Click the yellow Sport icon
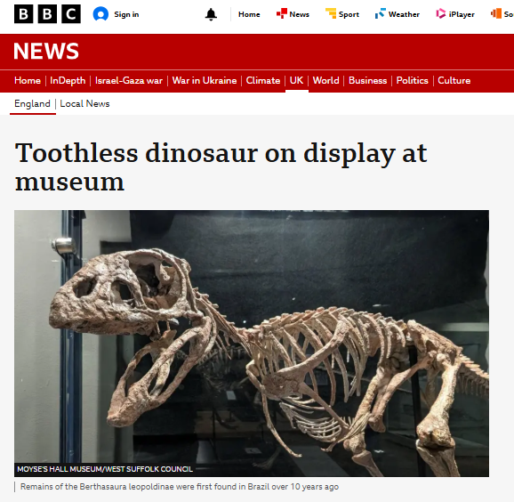This screenshot has height=502, width=514. tap(331, 13)
